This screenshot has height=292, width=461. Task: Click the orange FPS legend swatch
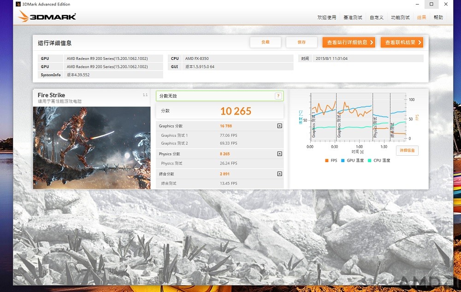(x=327, y=160)
